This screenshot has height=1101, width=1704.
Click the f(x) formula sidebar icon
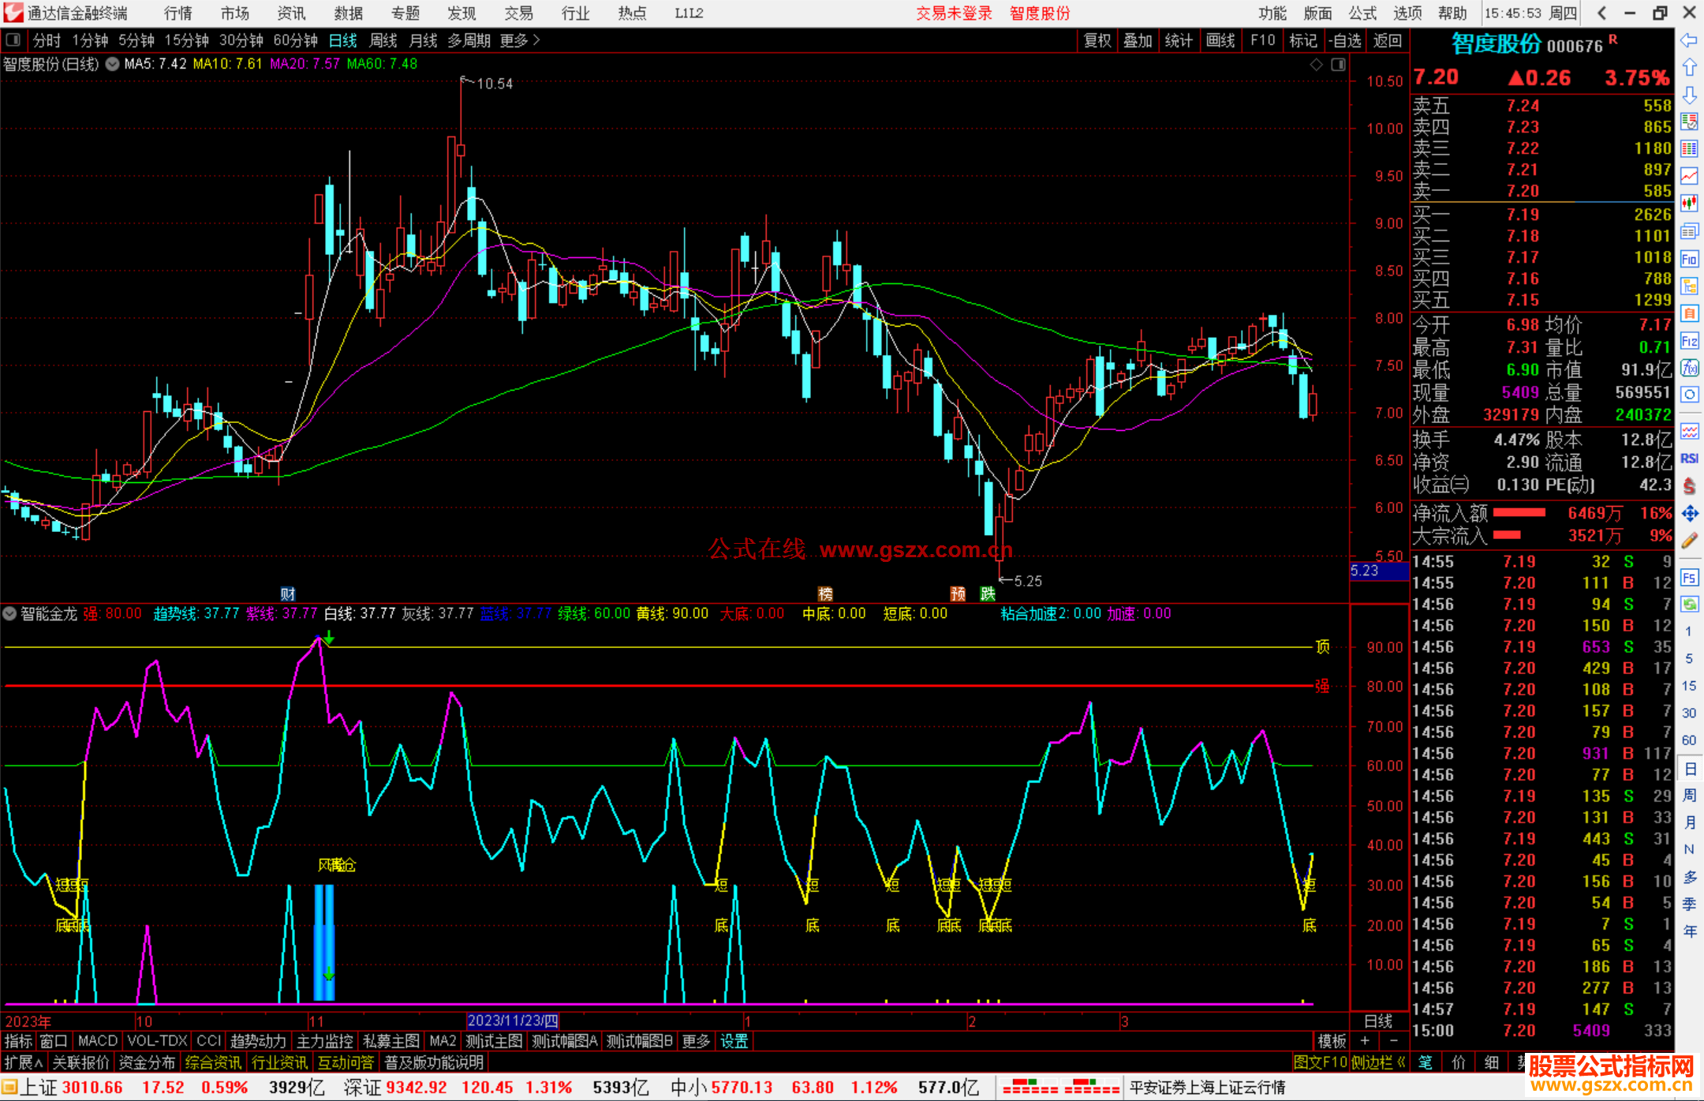1689,368
